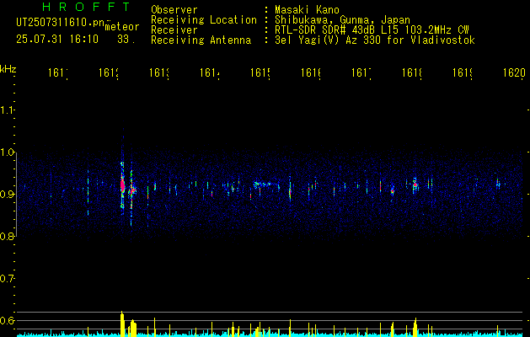Click the date stamp 25.07.31 16:10

pyautogui.click(x=57, y=40)
